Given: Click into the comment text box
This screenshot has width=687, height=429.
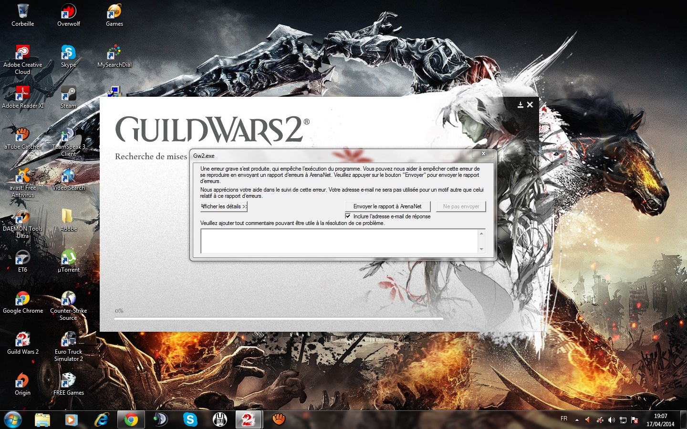Looking at the screenshot, I should (x=339, y=241).
